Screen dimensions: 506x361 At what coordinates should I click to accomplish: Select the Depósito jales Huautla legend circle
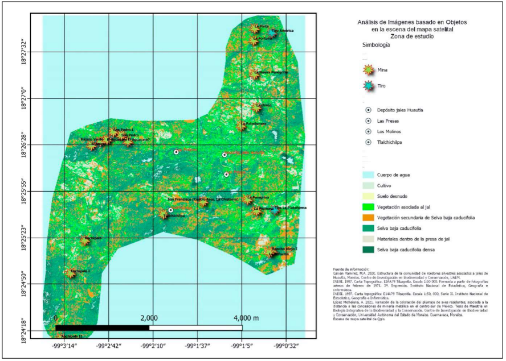[369, 110]
